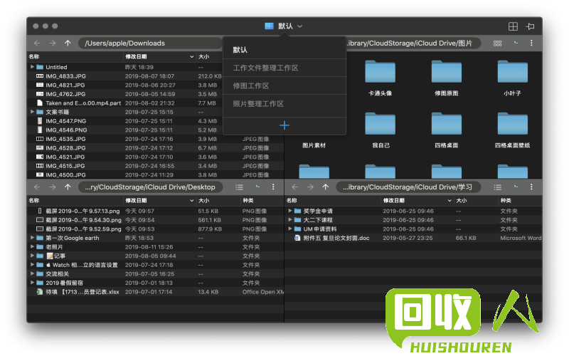Select 默认 in the workspace menu
The height and width of the screenshot is (356, 569).
point(284,50)
